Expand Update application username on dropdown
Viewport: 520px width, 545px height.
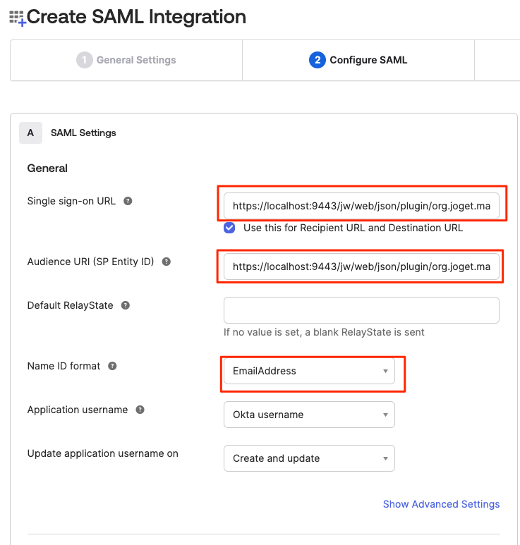(309, 458)
